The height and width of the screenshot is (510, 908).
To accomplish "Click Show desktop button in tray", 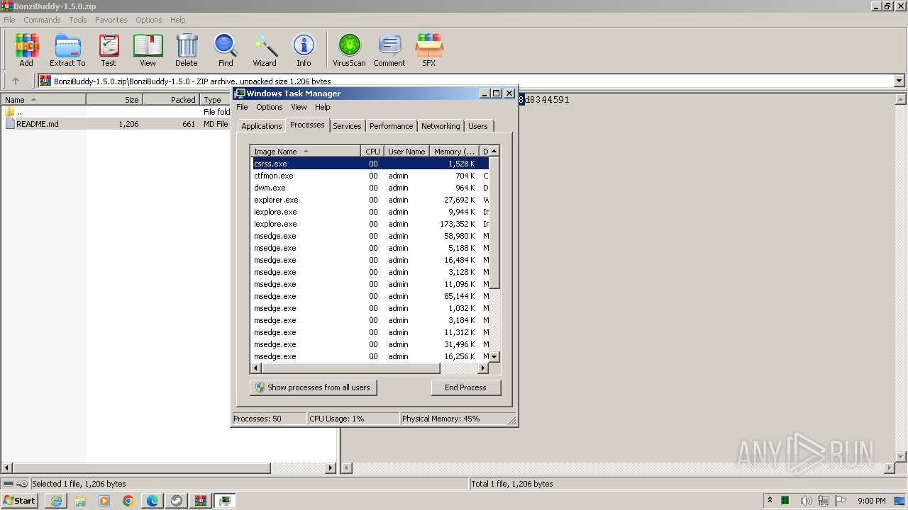I will pos(900,501).
